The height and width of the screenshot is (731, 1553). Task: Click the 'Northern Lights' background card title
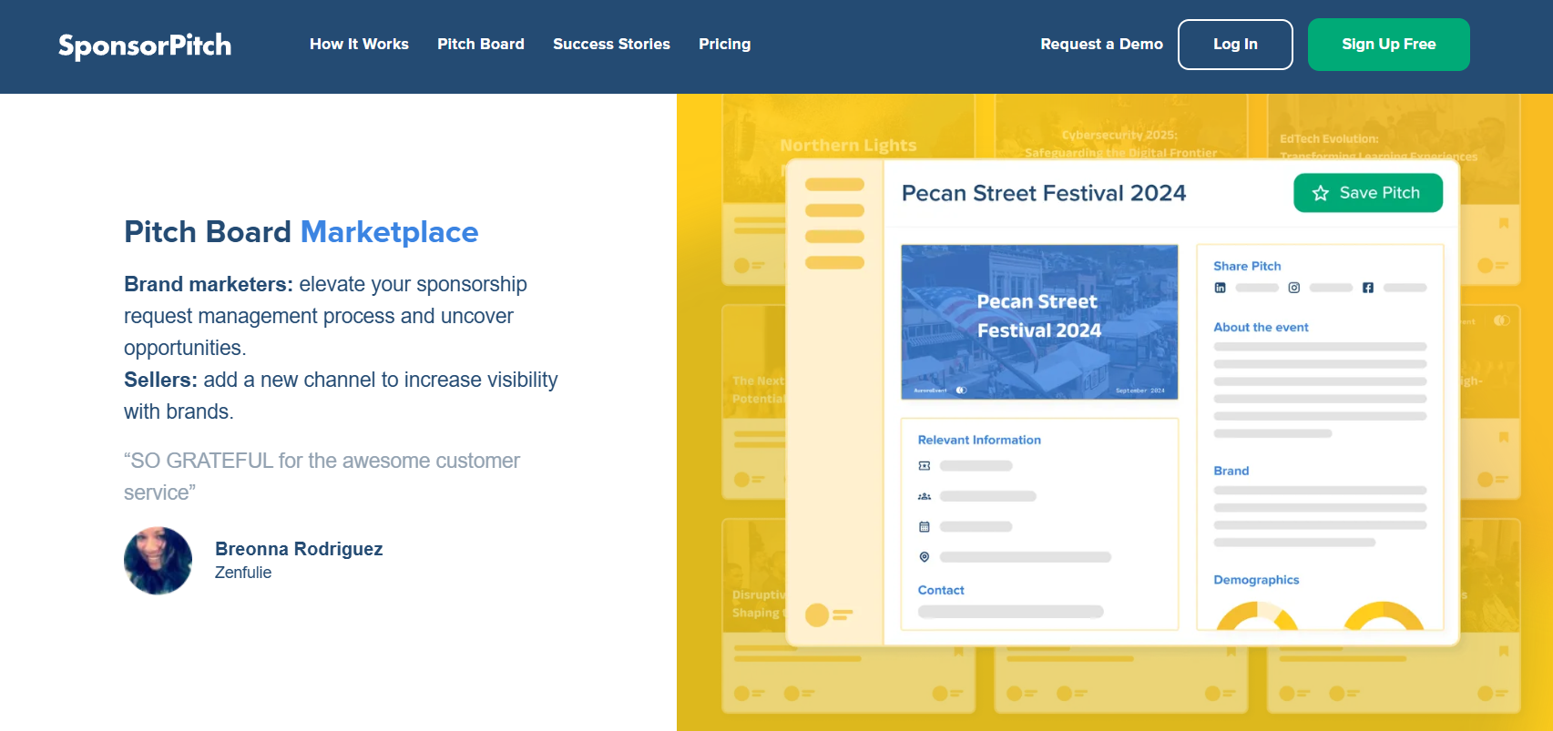coord(848,146)
